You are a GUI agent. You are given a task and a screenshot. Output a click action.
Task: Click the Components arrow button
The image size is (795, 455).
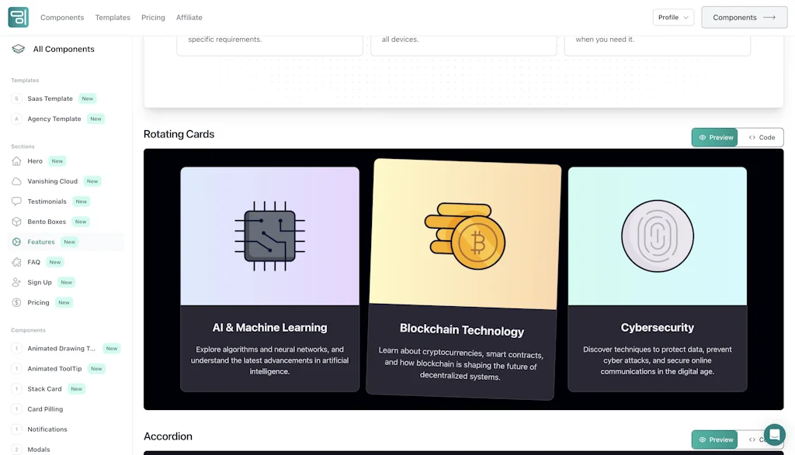coord(744,17)
